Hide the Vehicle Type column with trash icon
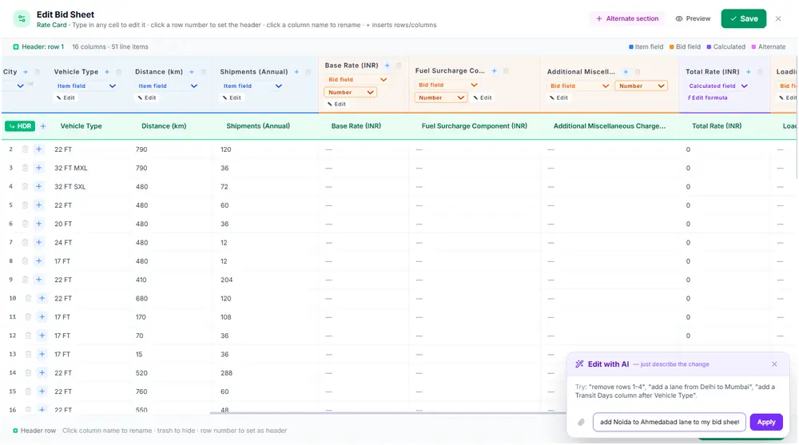The height and width of the screenshot is (445, 799). (119, 72)
